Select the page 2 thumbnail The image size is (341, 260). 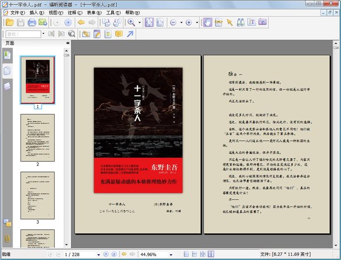[38, 137]
